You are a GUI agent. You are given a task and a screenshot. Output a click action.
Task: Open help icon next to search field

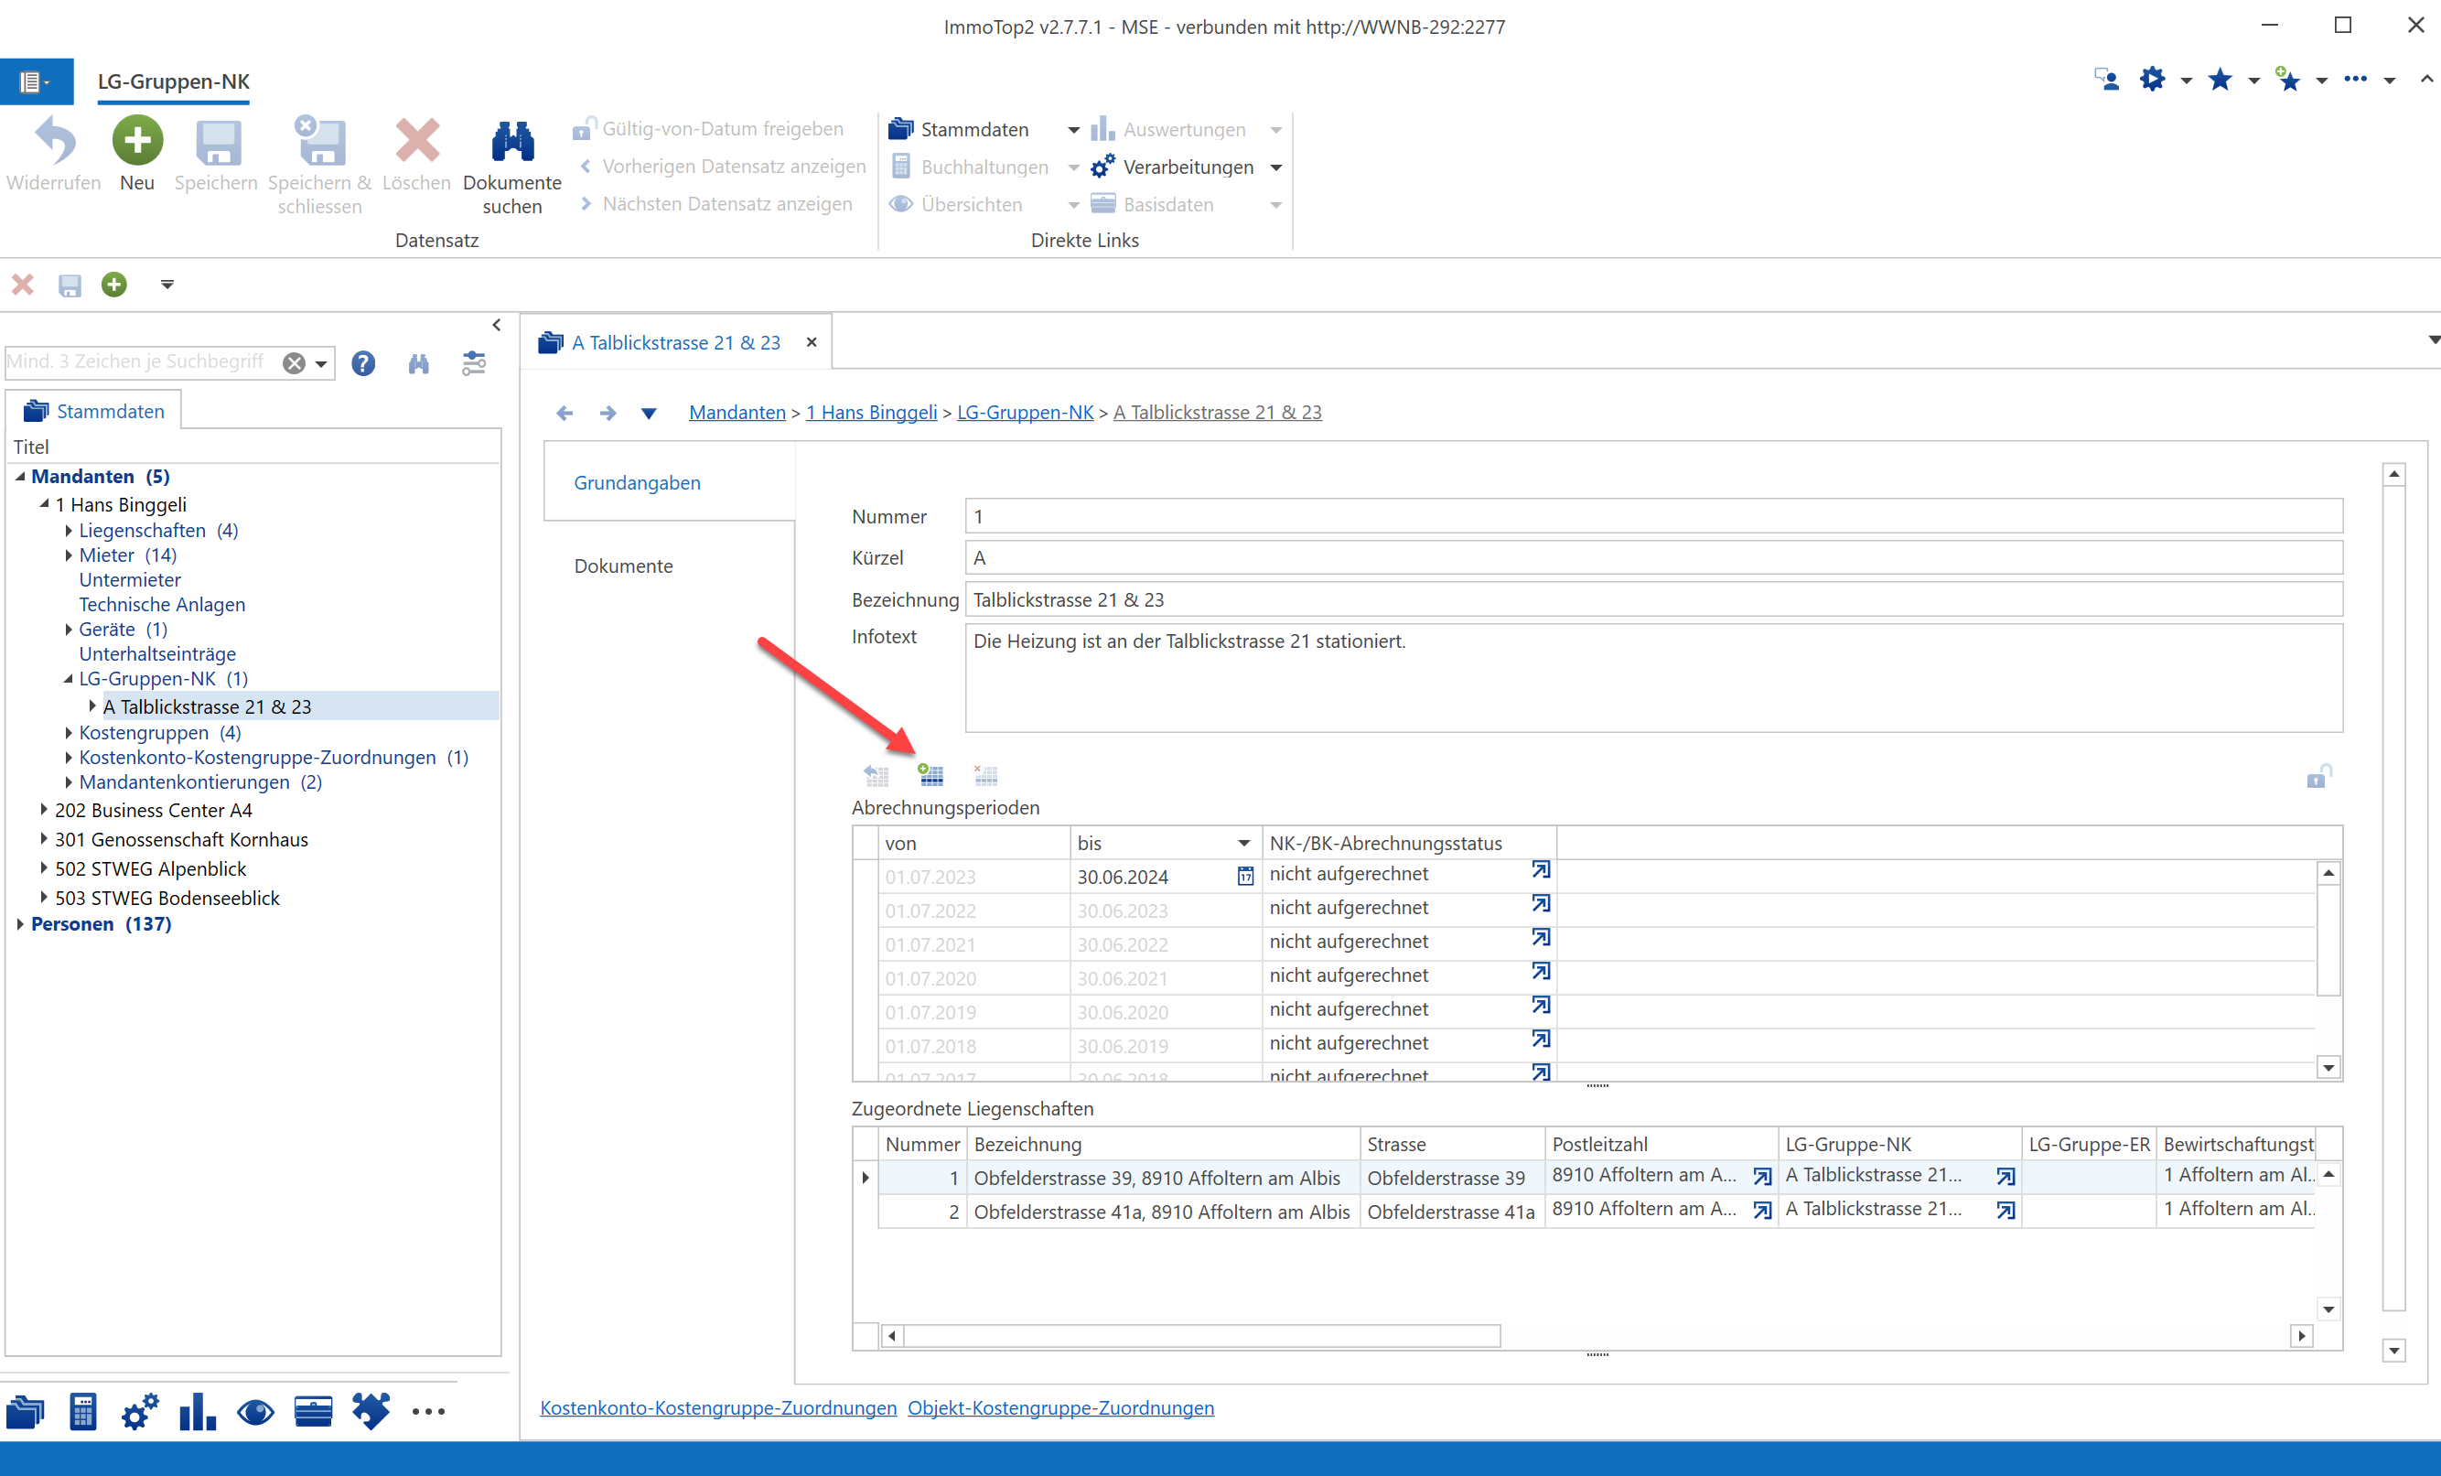coord(363,363)
